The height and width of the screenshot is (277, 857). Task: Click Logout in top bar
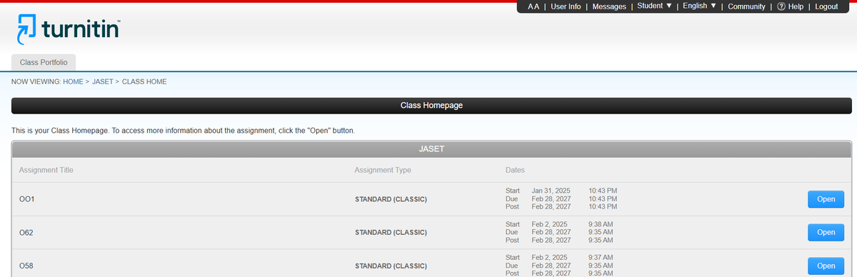[826, 6]
